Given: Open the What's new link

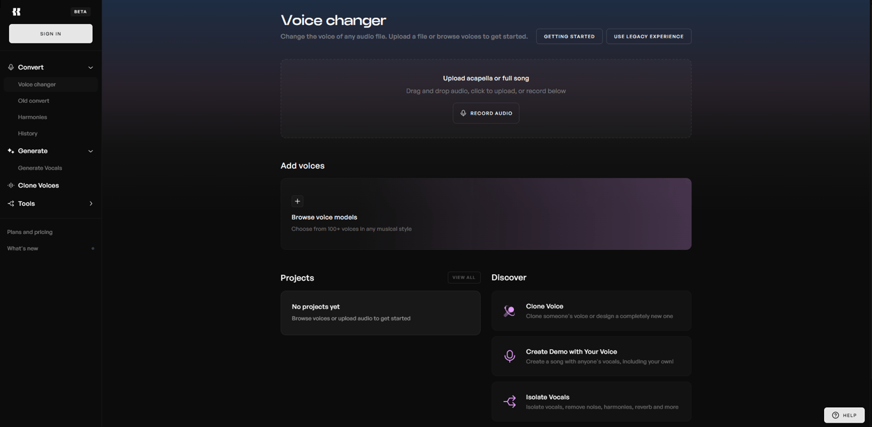Looking at the screenshot, I should pos(23,249).
